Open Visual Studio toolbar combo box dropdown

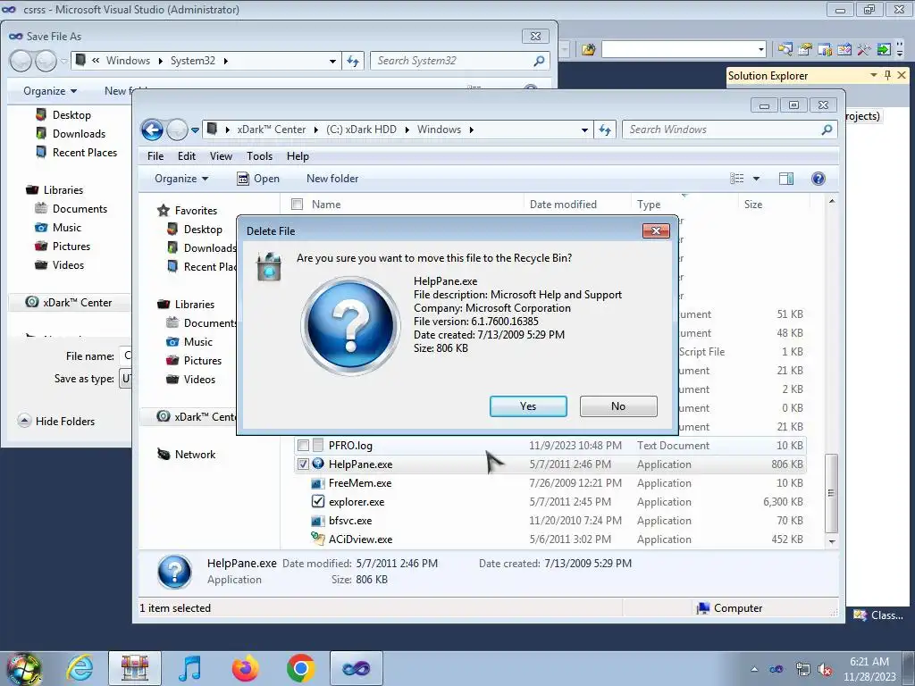point(760,50)
